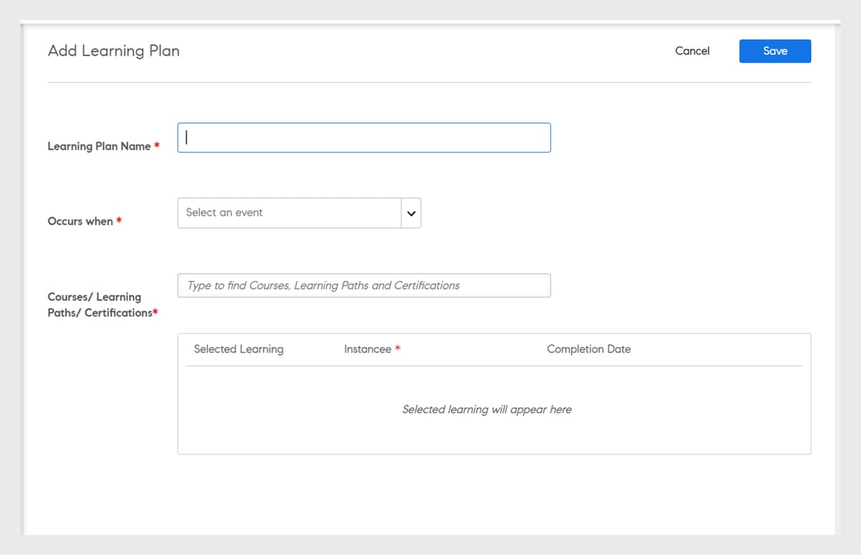
Task: Click the red asterisk after Learning Plan Name
Action: [x=156, y=146]
